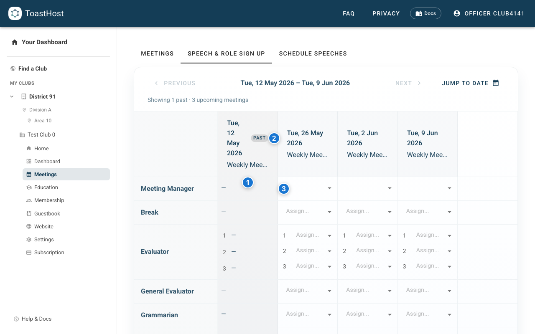Click the Next chevron-right icon

419,83
